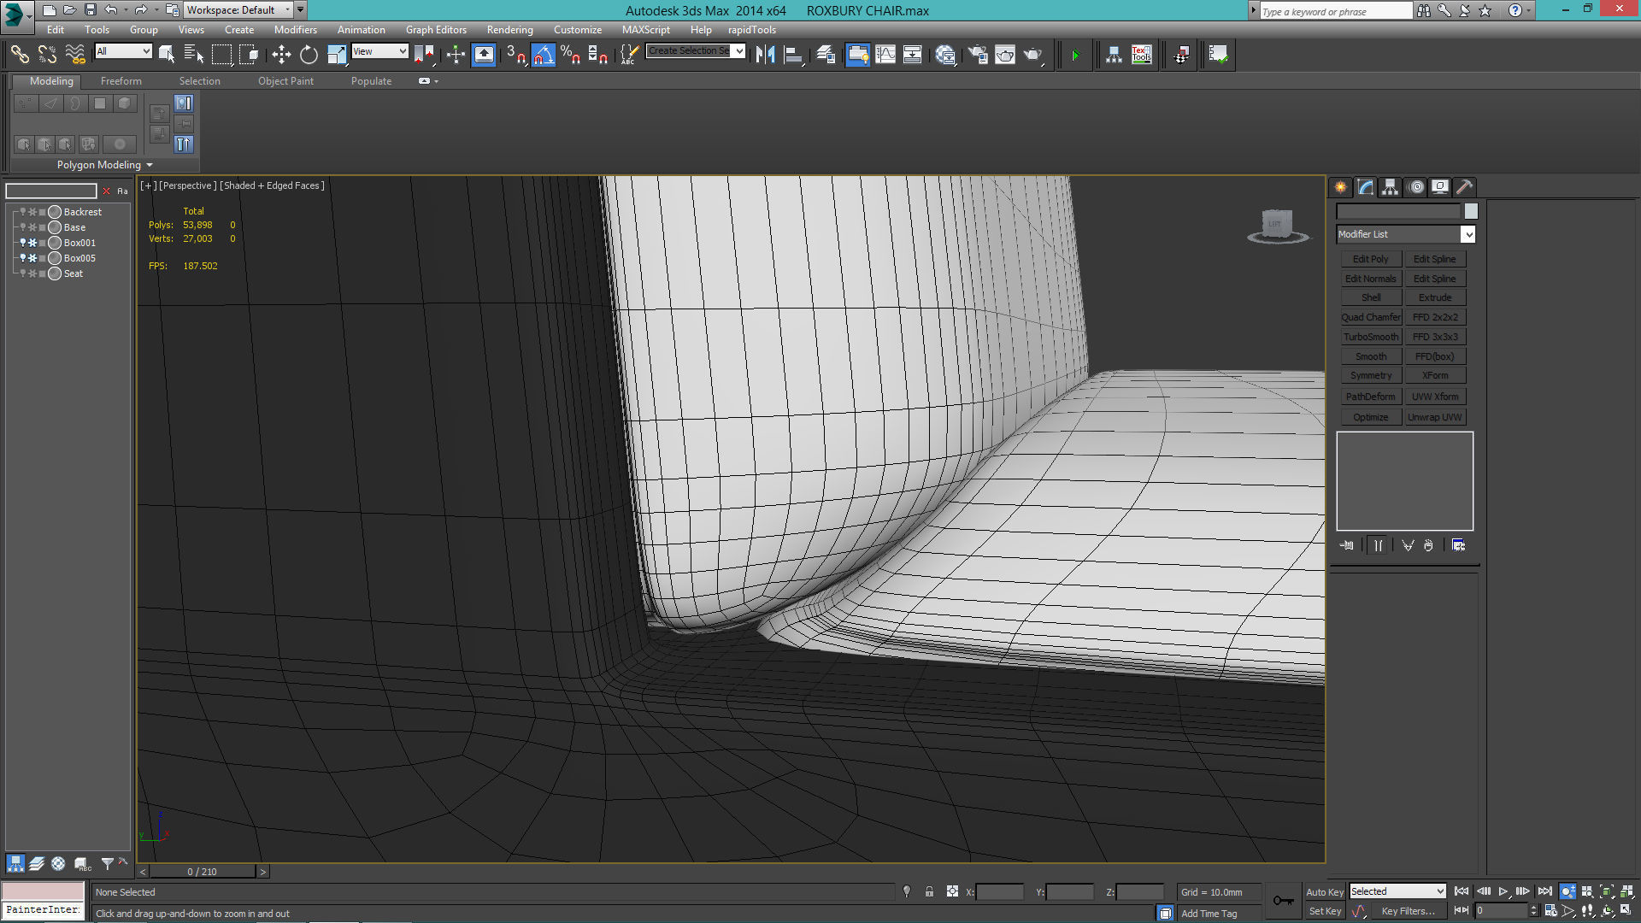Toggle the Auto Key animation mode
The image size is (1641, 923).
click(x=1324, y=892)
